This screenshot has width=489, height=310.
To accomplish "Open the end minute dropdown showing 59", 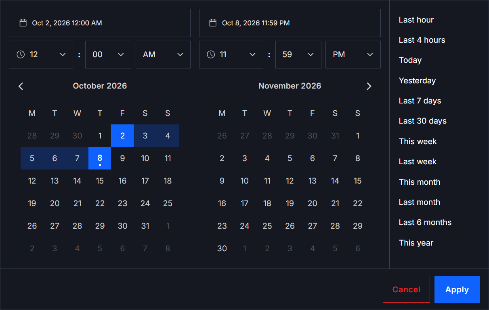I will 298,54.
